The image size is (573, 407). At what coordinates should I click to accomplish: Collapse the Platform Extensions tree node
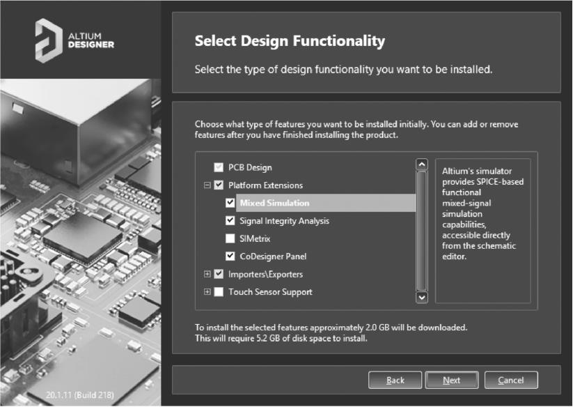[x=207, y=185]
